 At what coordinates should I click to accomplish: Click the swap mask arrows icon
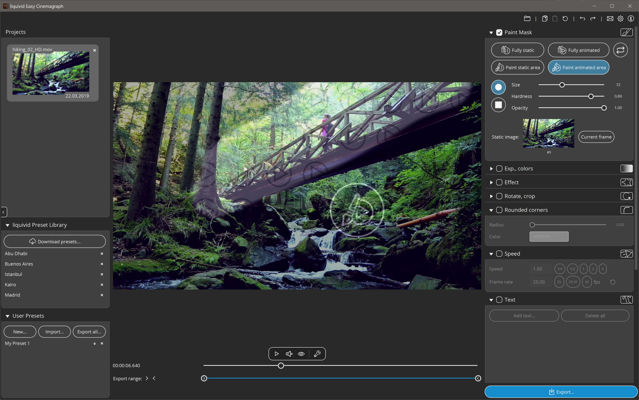click(620, 50)
